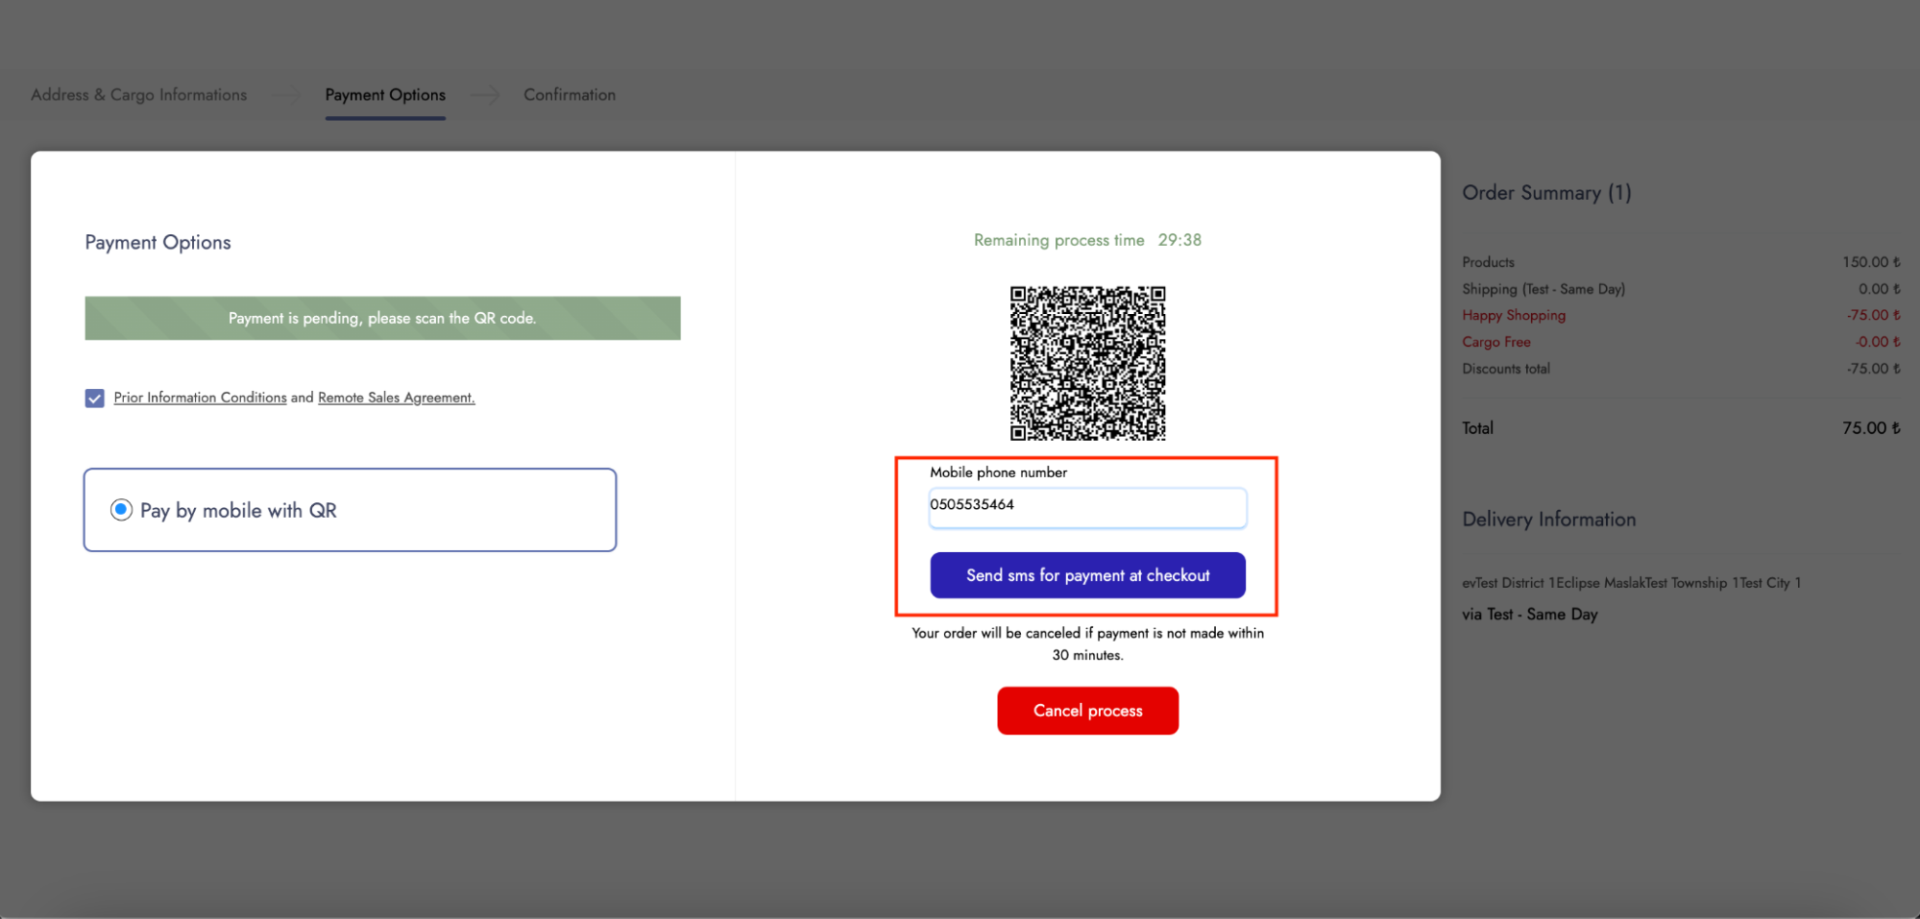Click the payment QR code image

tap(1087, 363)
